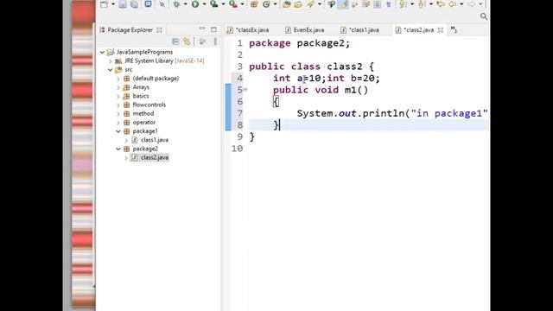Click the word class2 in class declaration

tap(344, 67)
